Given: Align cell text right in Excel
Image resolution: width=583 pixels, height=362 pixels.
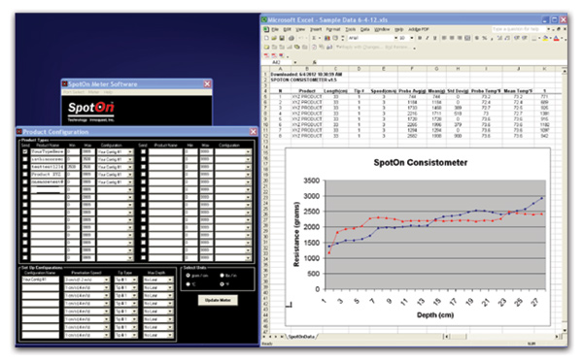Looking at the screenshot, I should 460,38.
